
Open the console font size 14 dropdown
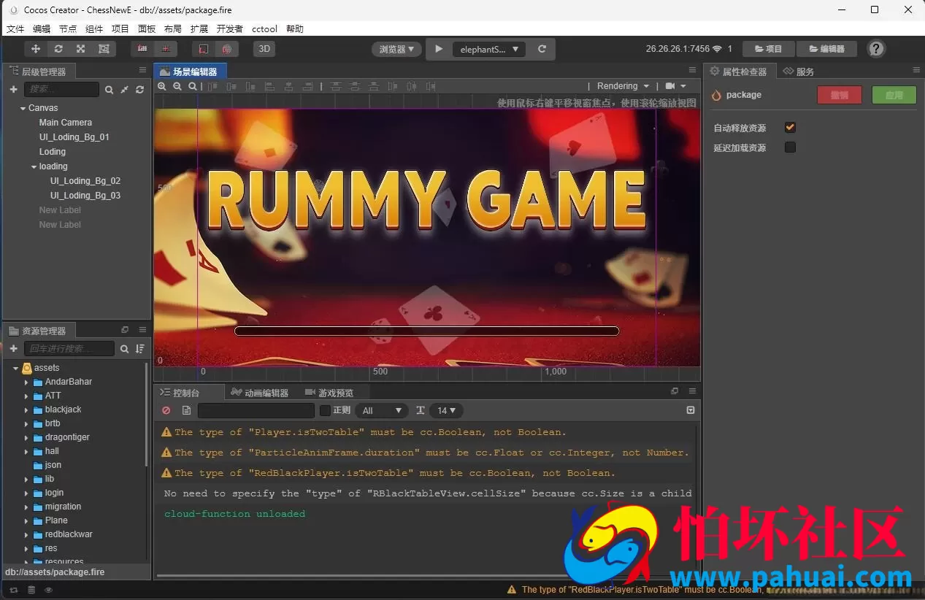tap(446, 411)
